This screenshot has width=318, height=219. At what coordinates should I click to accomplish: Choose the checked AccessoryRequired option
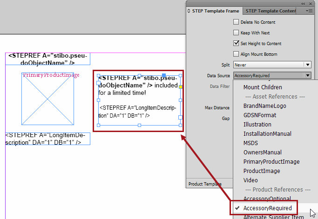pyautogui.click(x=267, y=208)
